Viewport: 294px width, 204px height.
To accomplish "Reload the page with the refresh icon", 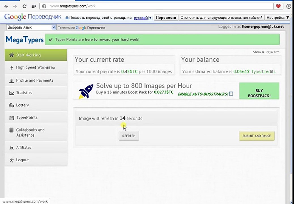I will [x=24, y=6].
